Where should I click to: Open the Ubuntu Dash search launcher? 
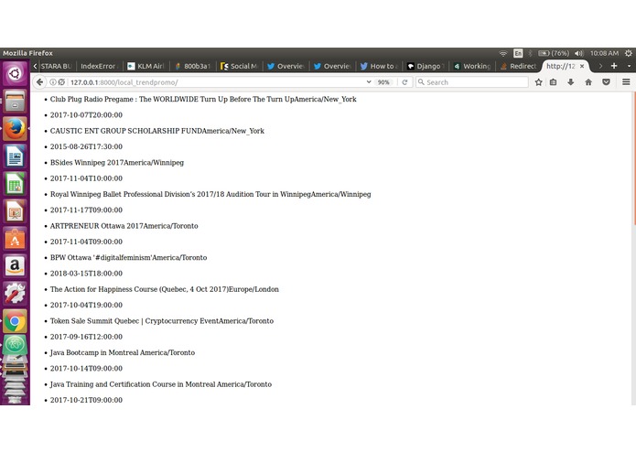point(15,73)
